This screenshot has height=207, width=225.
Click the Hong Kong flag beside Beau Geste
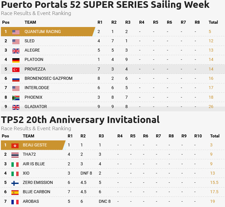(x=15, y=145)
